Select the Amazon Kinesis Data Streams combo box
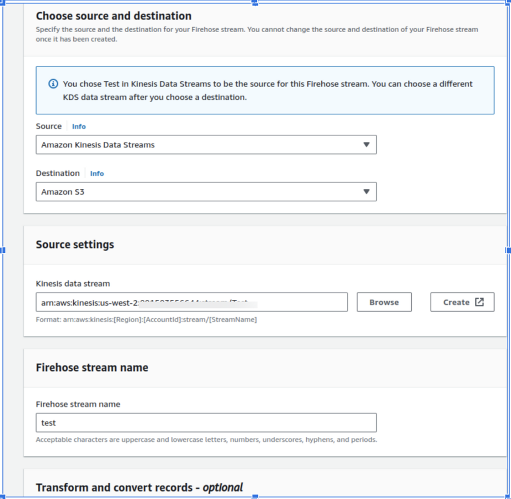Screen dimensions: 511x499 (x=206, y=144)
